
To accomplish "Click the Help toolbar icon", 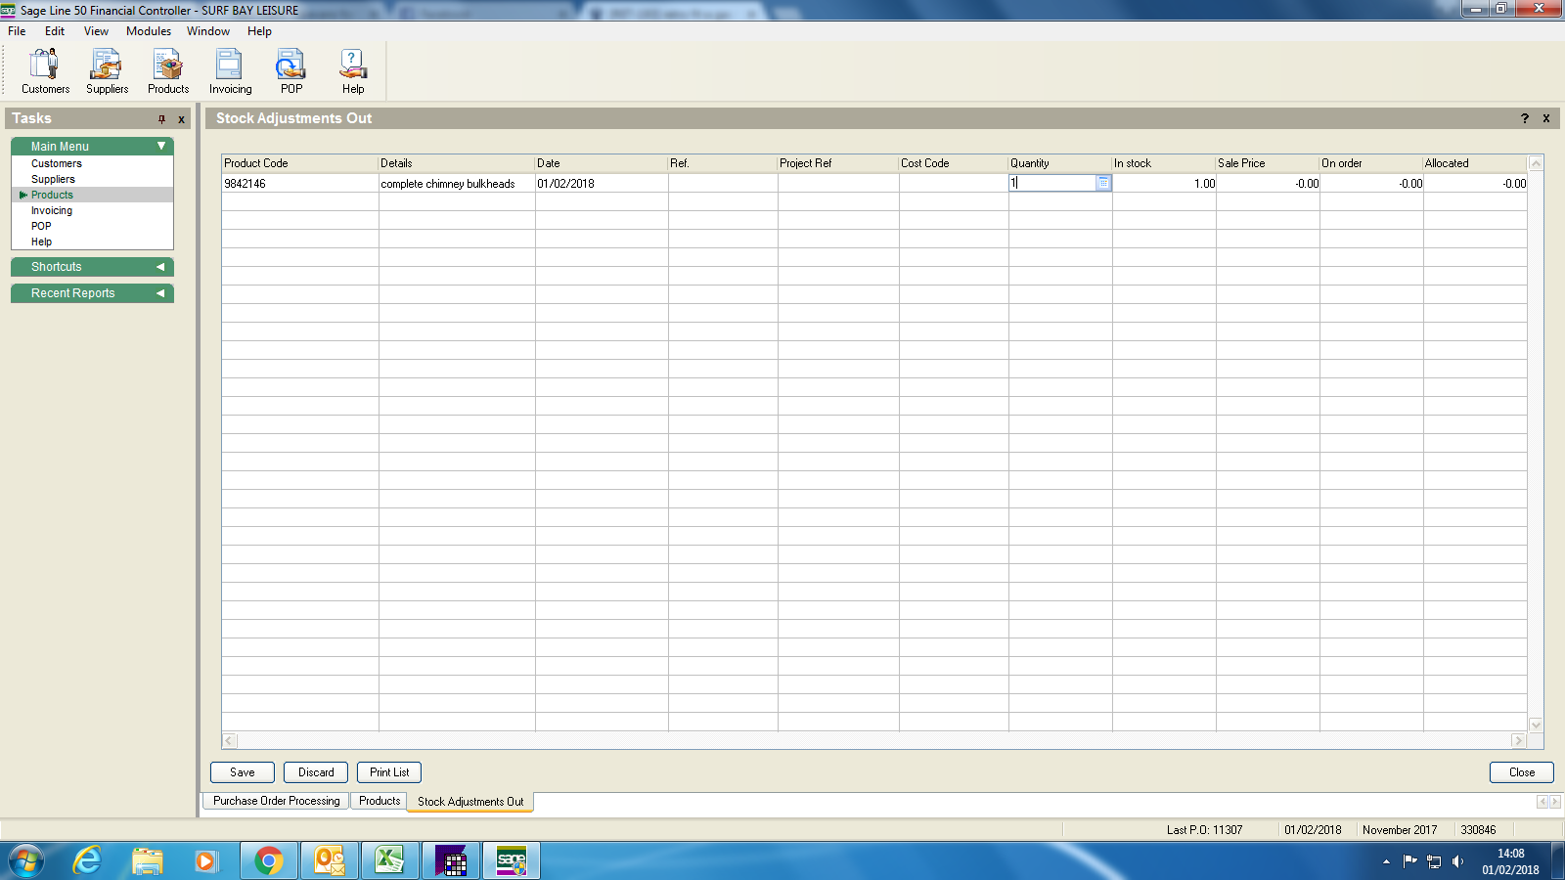I will (x=353, y=71).
